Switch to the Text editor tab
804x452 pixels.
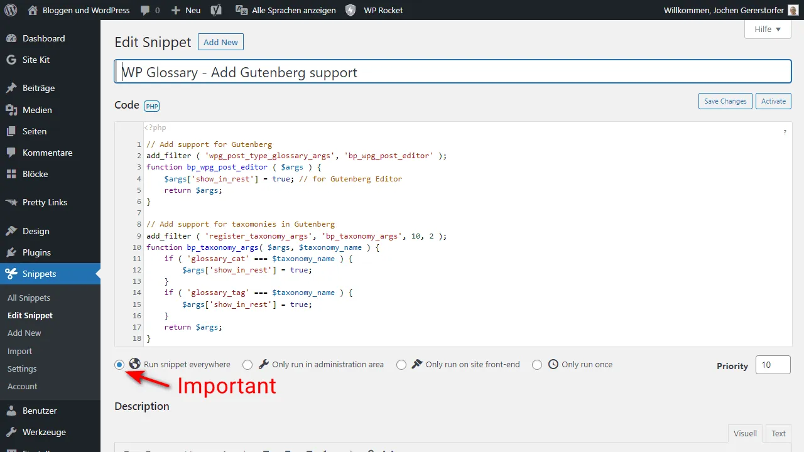click(778, 433)
